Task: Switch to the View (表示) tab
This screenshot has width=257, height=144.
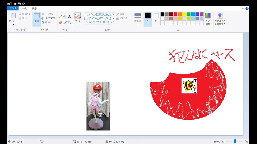Action: click(x=35, y=8)
